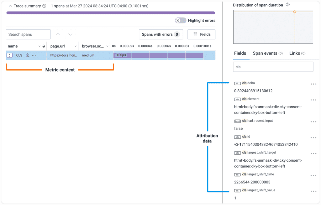Image resolution: width=321 pixels, height=205 pixels.
Task: Open the page.url column dropdown
Action: 75,46
